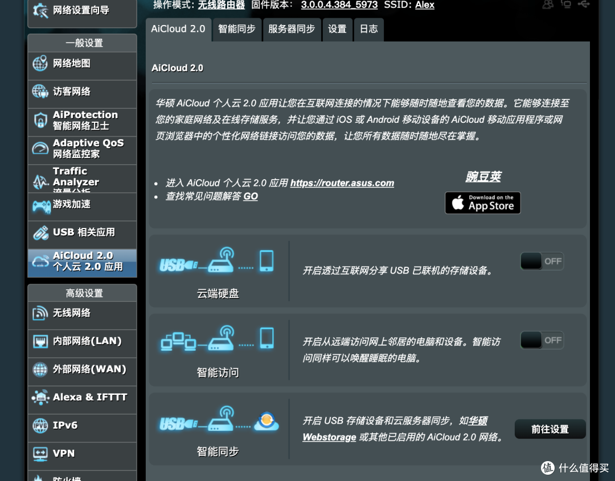
Task: Turn on the Cloud Disk switch
Action: point(542,262)
